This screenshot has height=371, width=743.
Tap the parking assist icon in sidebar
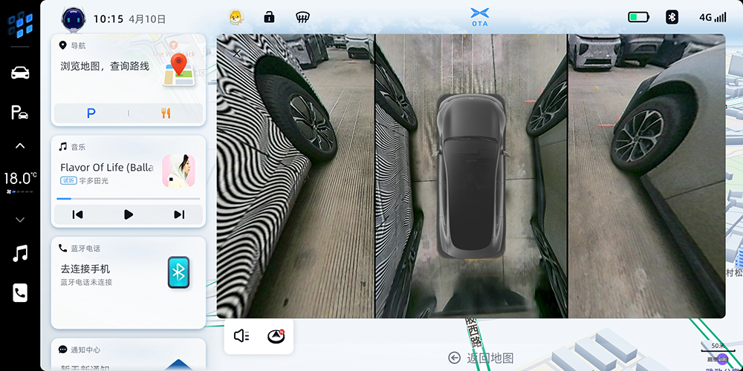(x=20, y=112)
